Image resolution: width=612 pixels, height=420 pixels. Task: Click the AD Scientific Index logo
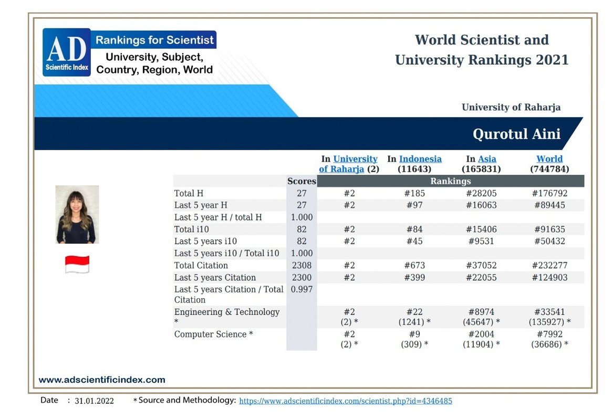point(67,52)
